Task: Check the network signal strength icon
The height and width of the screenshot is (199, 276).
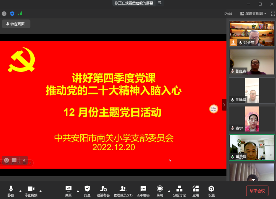Action: (20, 14)
